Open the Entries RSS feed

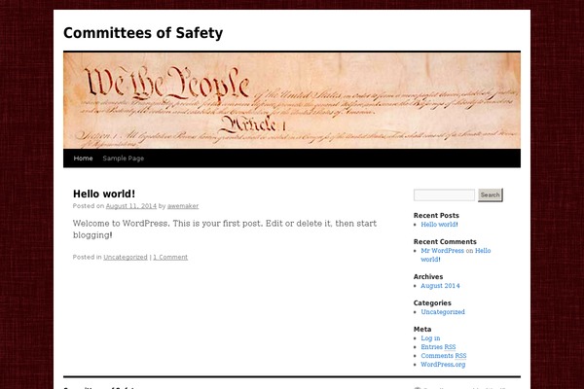438,347
